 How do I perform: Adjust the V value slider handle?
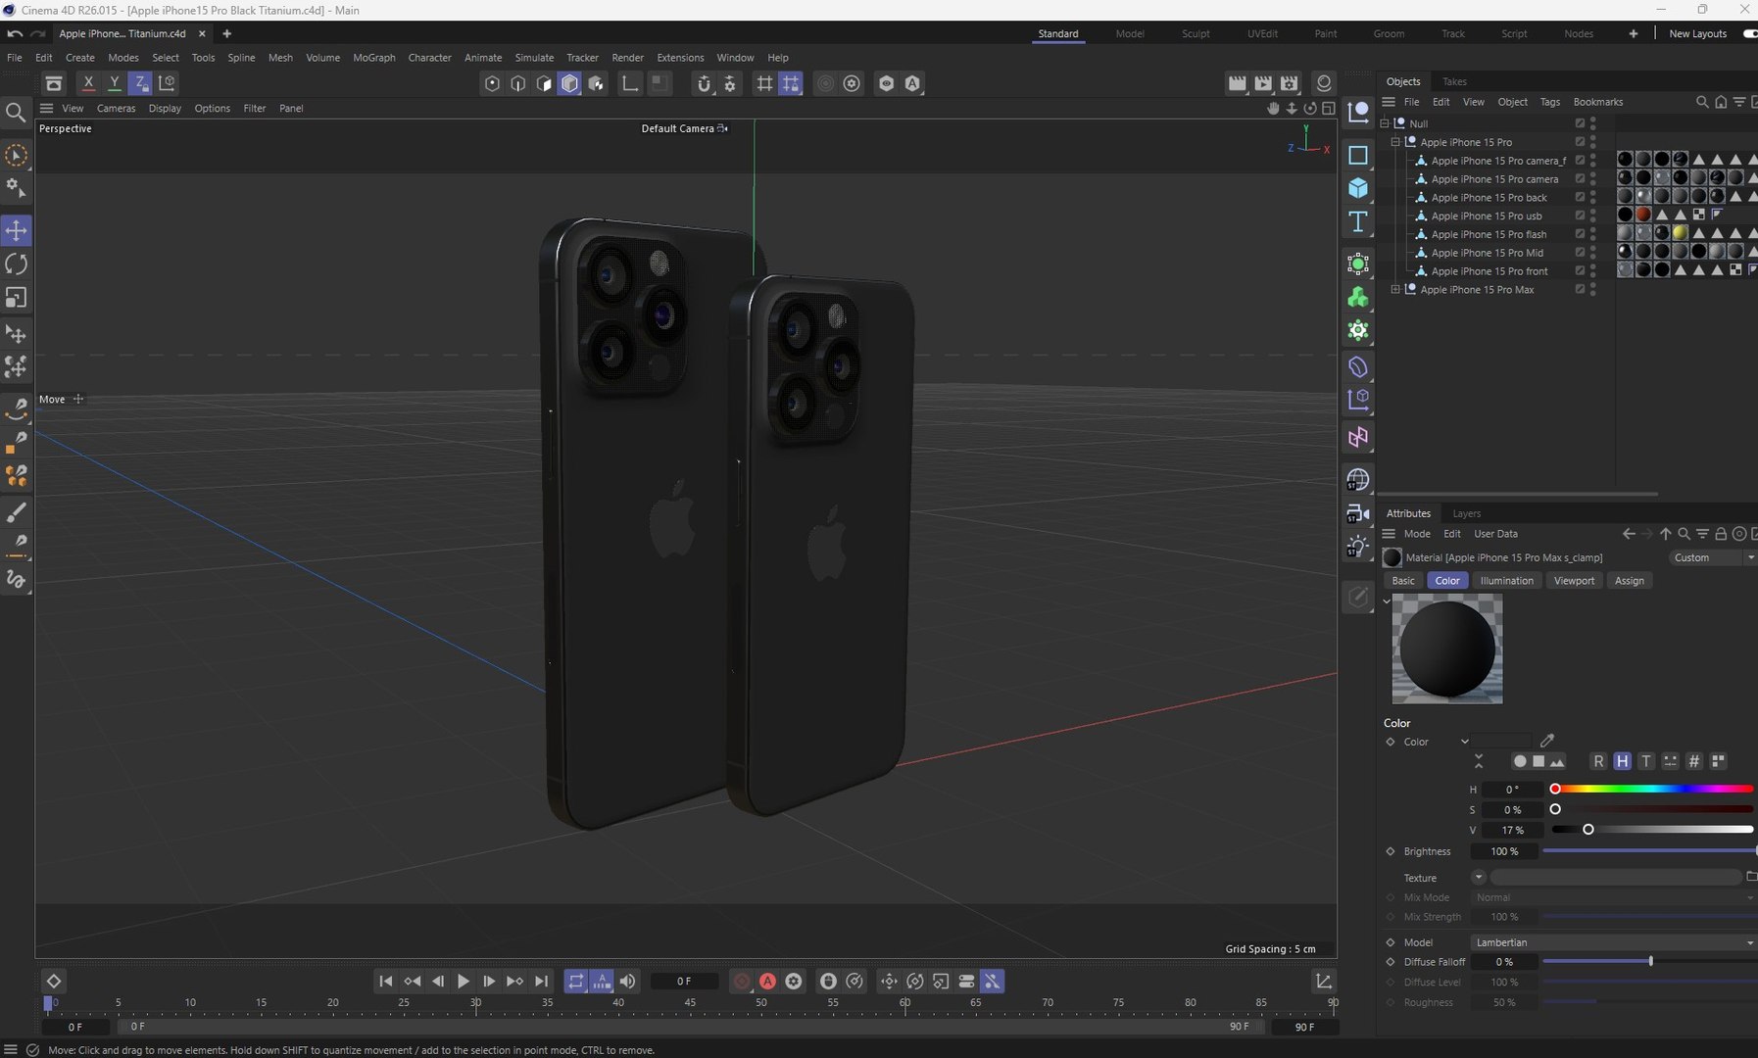(x=1588, y=830)
